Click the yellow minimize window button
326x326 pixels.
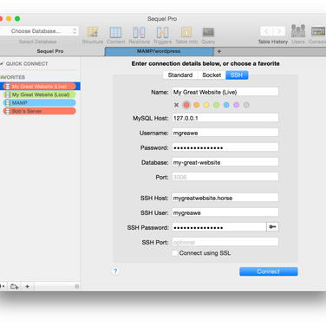coord(9,19)
